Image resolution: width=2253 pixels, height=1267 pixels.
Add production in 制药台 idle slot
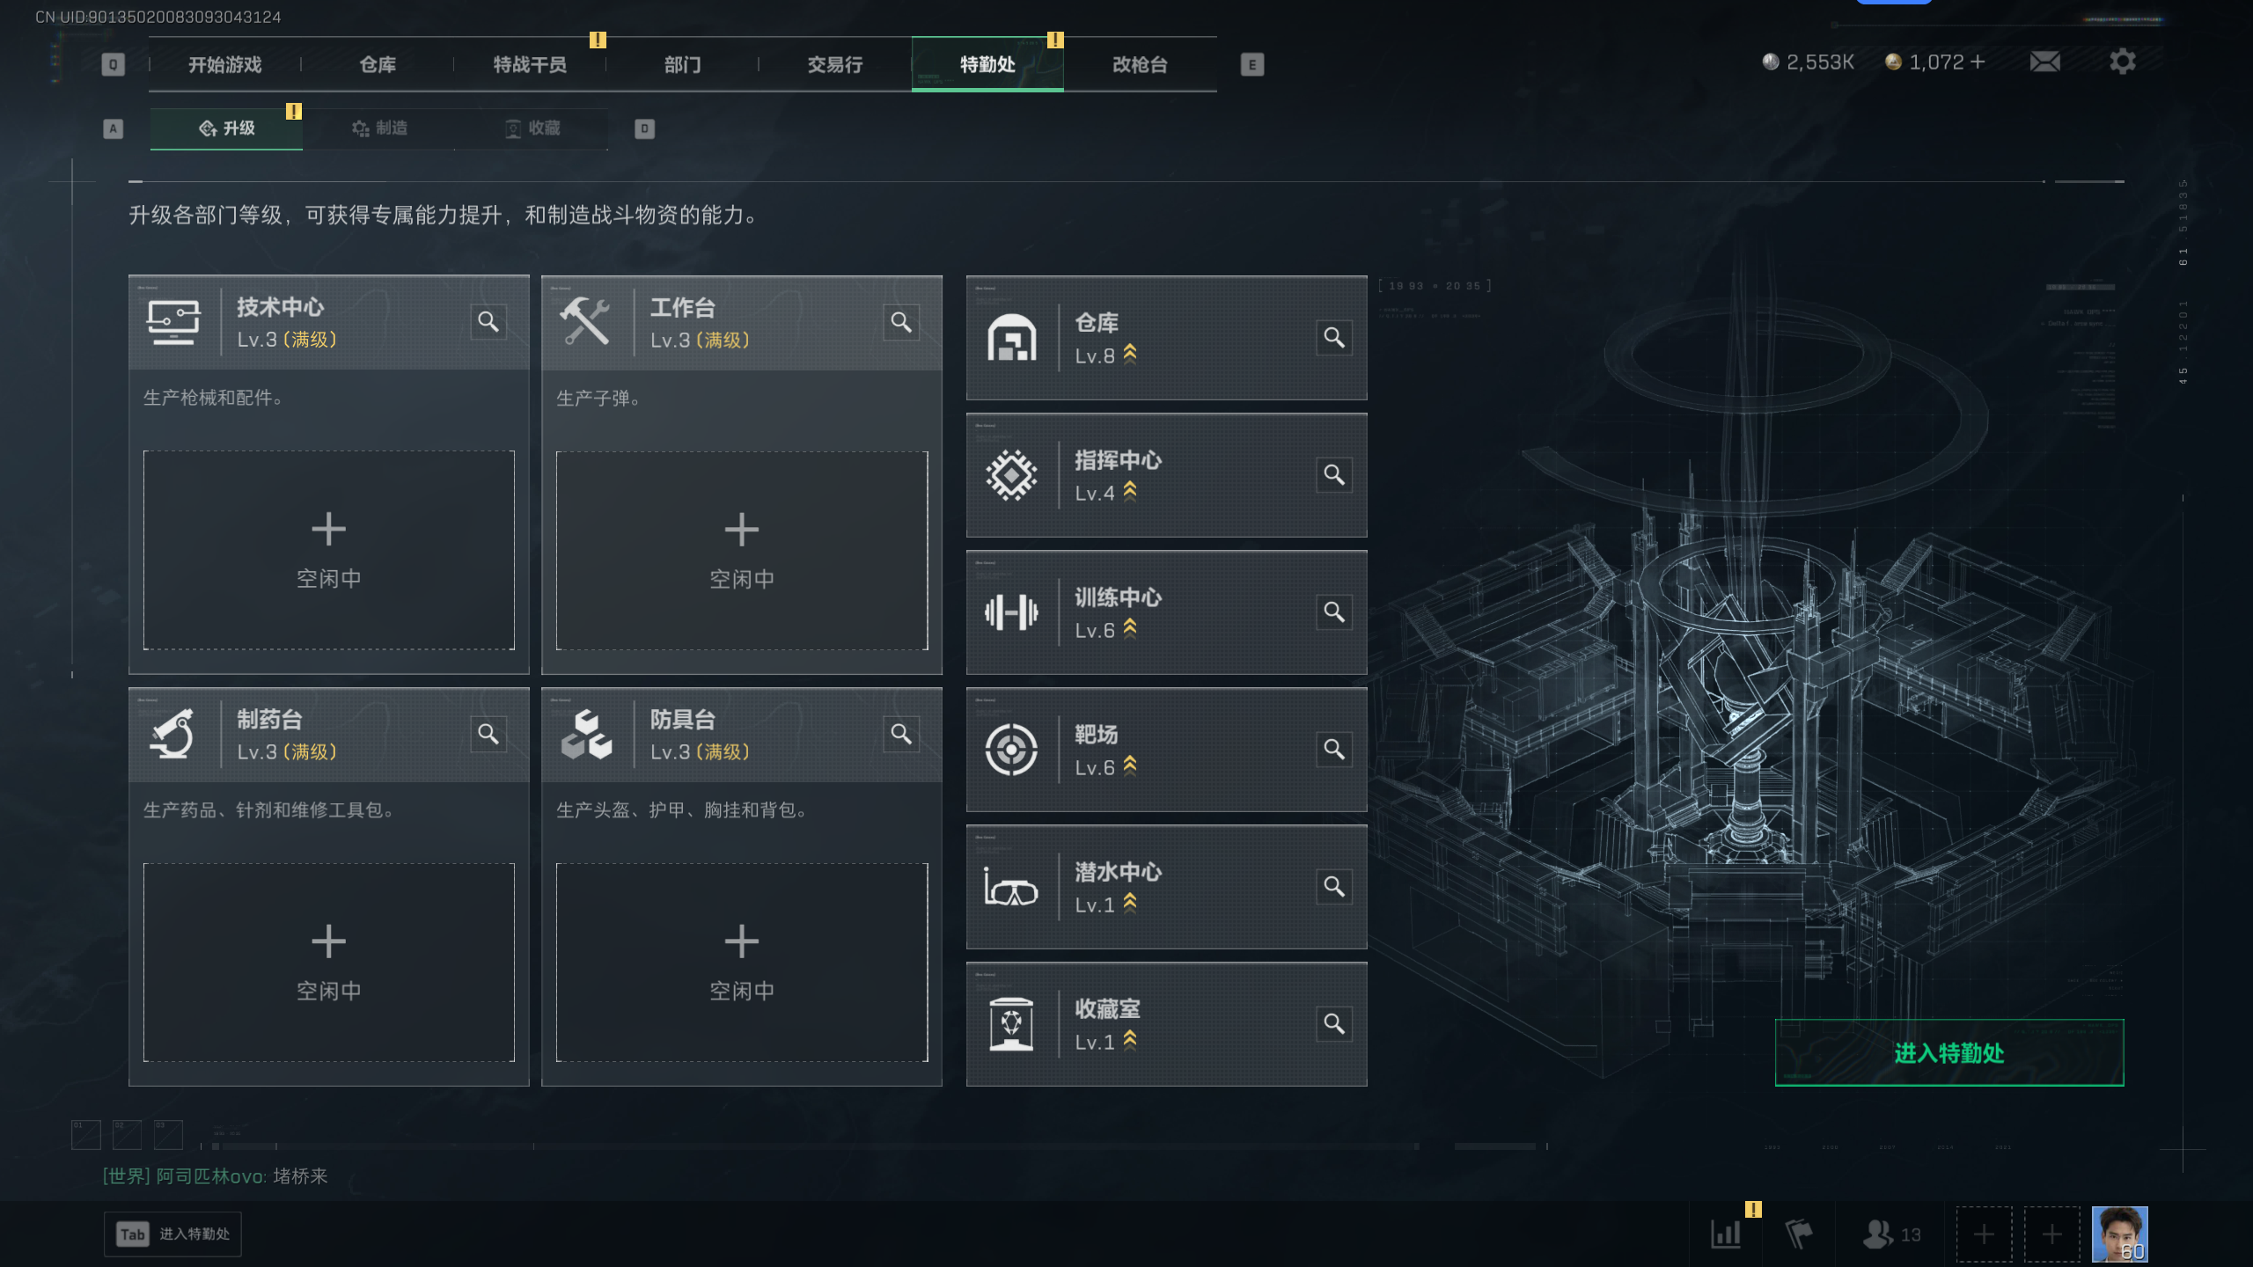click(x=329, y=962)
